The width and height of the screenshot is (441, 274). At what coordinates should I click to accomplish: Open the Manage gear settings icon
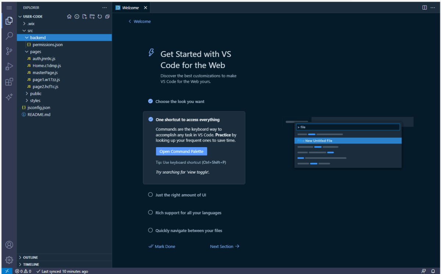[x=9, y=260]
